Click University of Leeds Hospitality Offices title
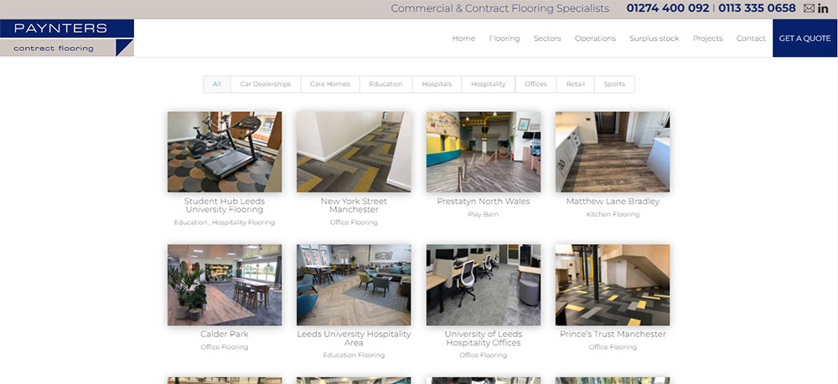Image resolution: width=838 pixels, height=384 pixels. click(x=484, y=338)
